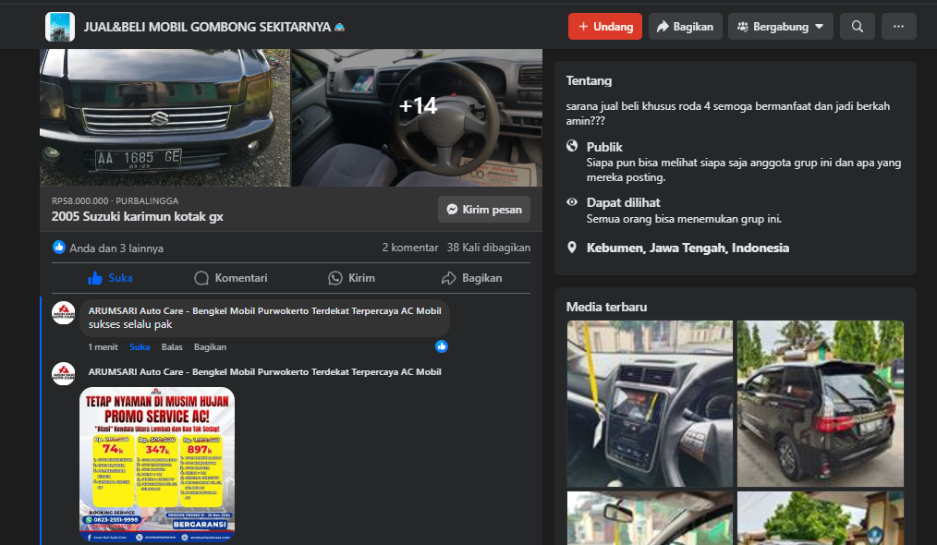This screenshot has height=545, width=937.
Task: Click Komentari to comment on the post
Action: pyautogui.click(x=231, y=278)
